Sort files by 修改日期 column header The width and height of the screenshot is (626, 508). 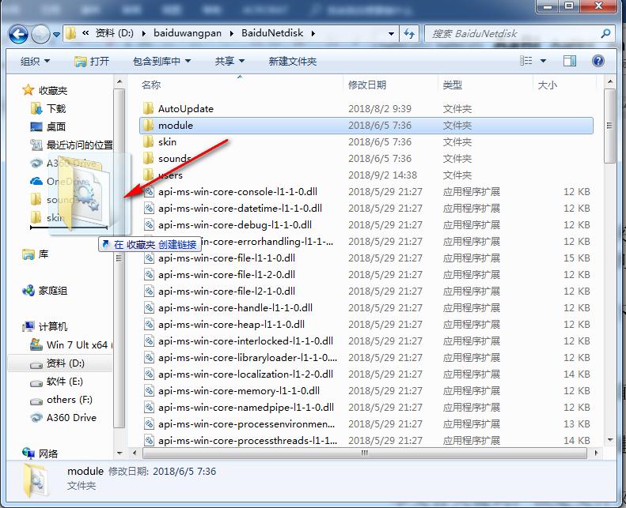(367, 85)
